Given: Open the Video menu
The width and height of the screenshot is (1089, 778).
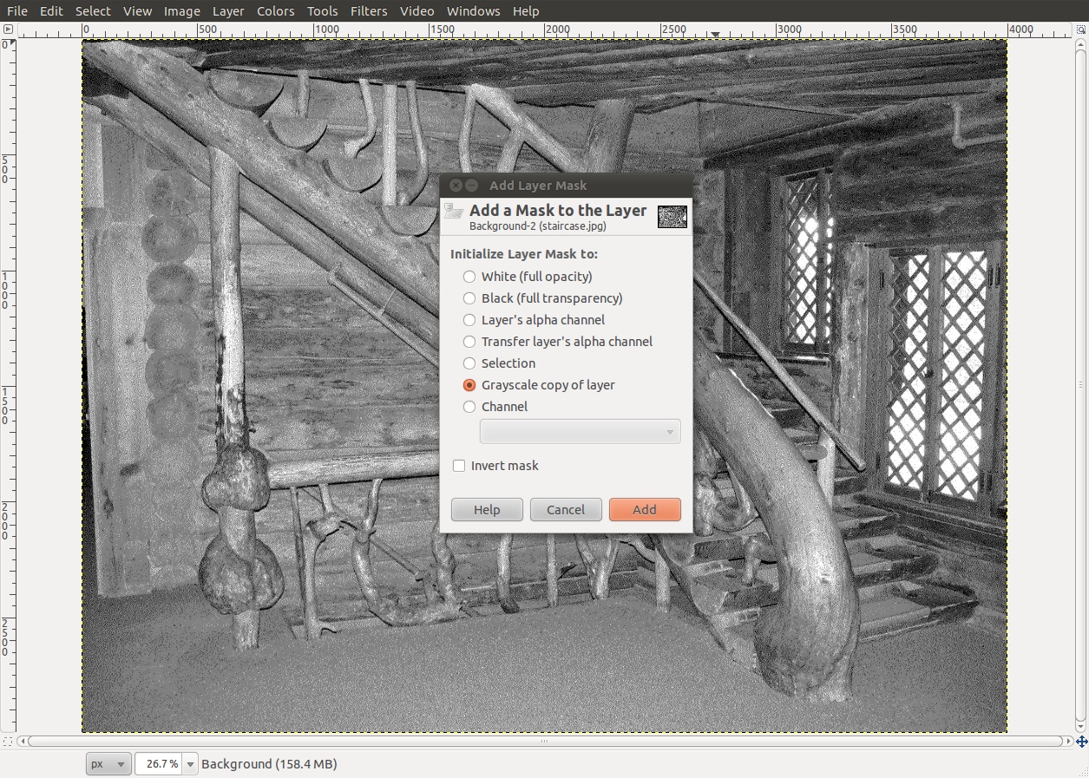Looking at the screenshot, I should (x=417, y=11).
